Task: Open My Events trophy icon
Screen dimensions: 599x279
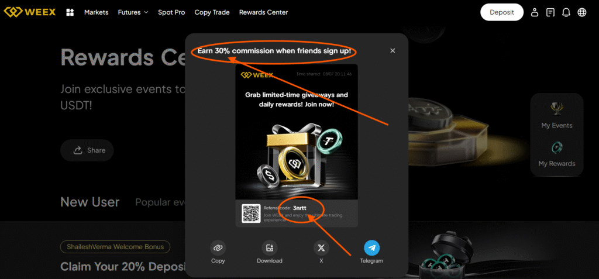Action: [x=557, y=109]
